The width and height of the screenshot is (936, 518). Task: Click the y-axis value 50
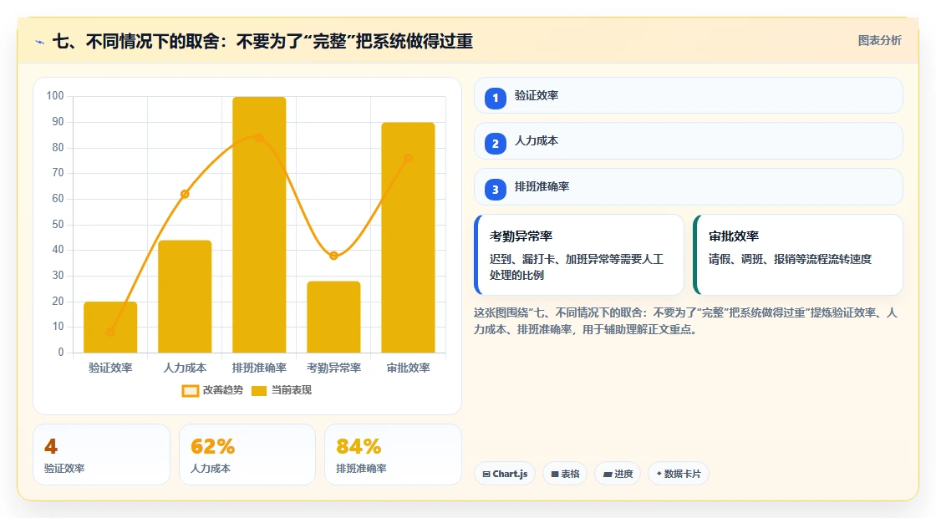[58, 225]
